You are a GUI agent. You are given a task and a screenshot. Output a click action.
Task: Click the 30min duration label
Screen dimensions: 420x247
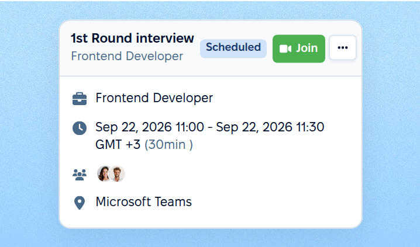coord(168,145)
